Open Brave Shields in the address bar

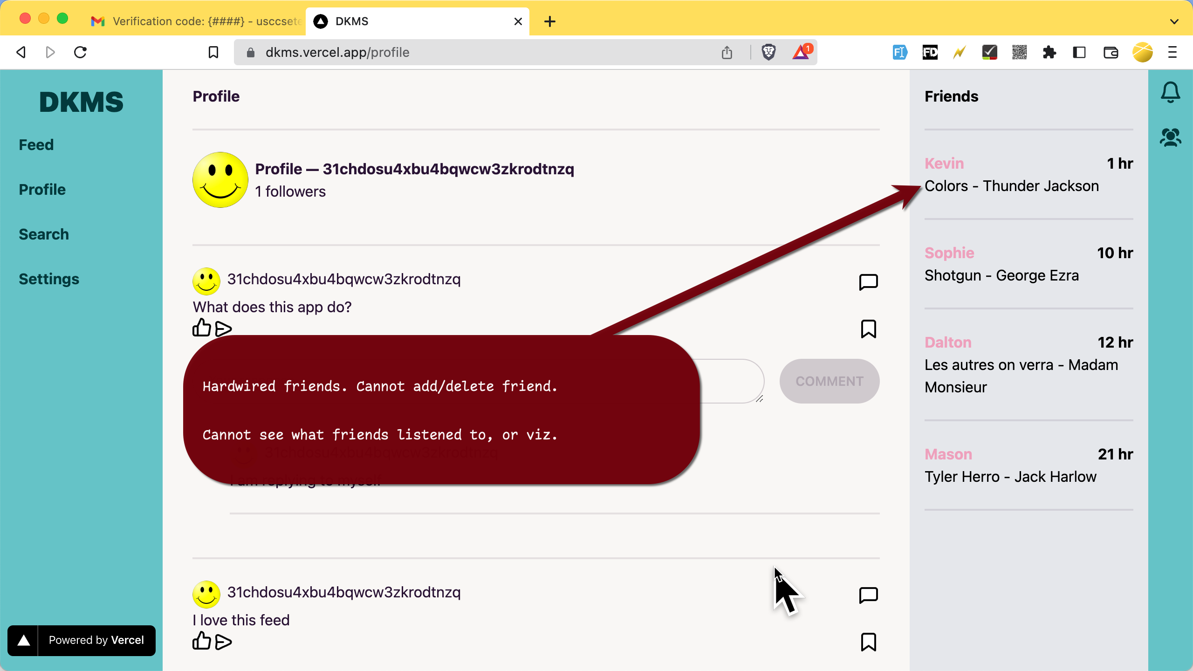pyautogui.click(x=768, y=52)
